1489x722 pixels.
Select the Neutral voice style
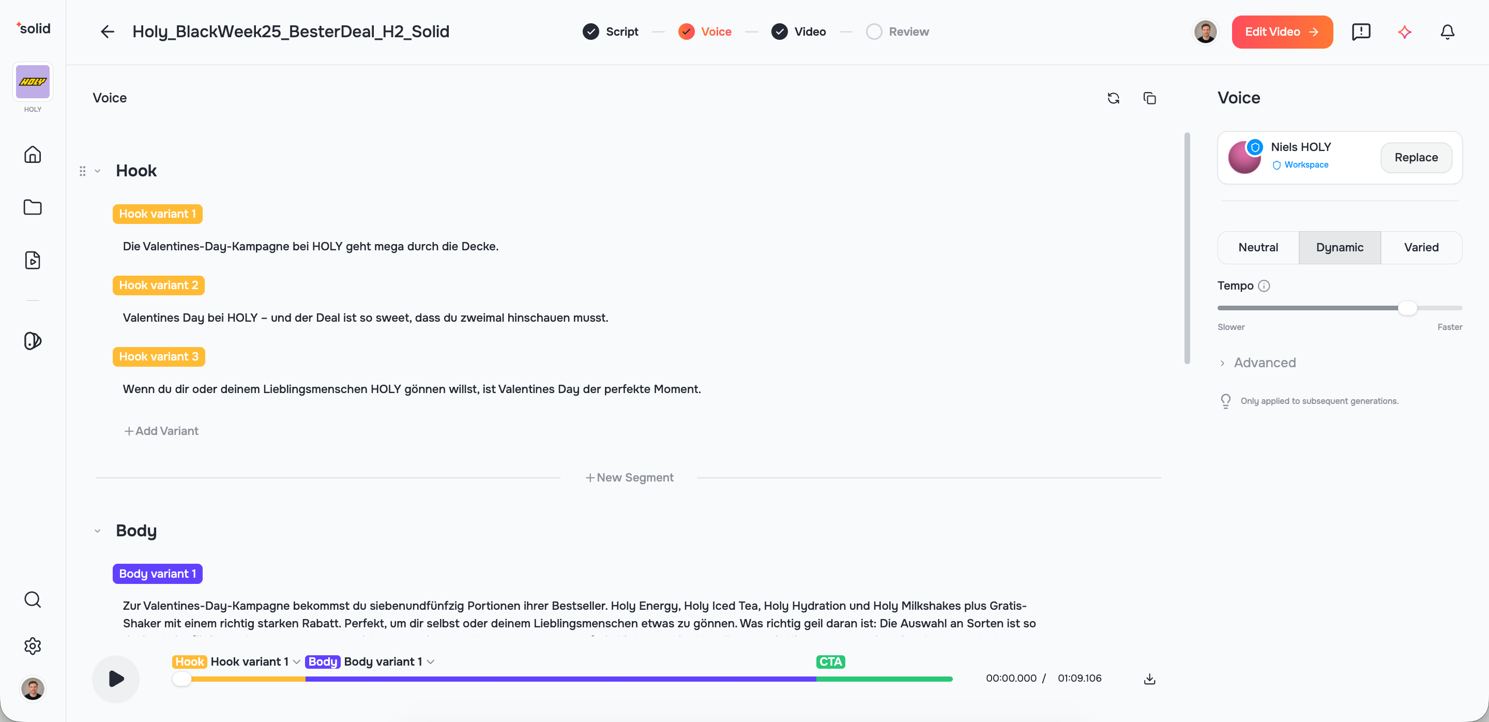click(x=1258, y=247)
